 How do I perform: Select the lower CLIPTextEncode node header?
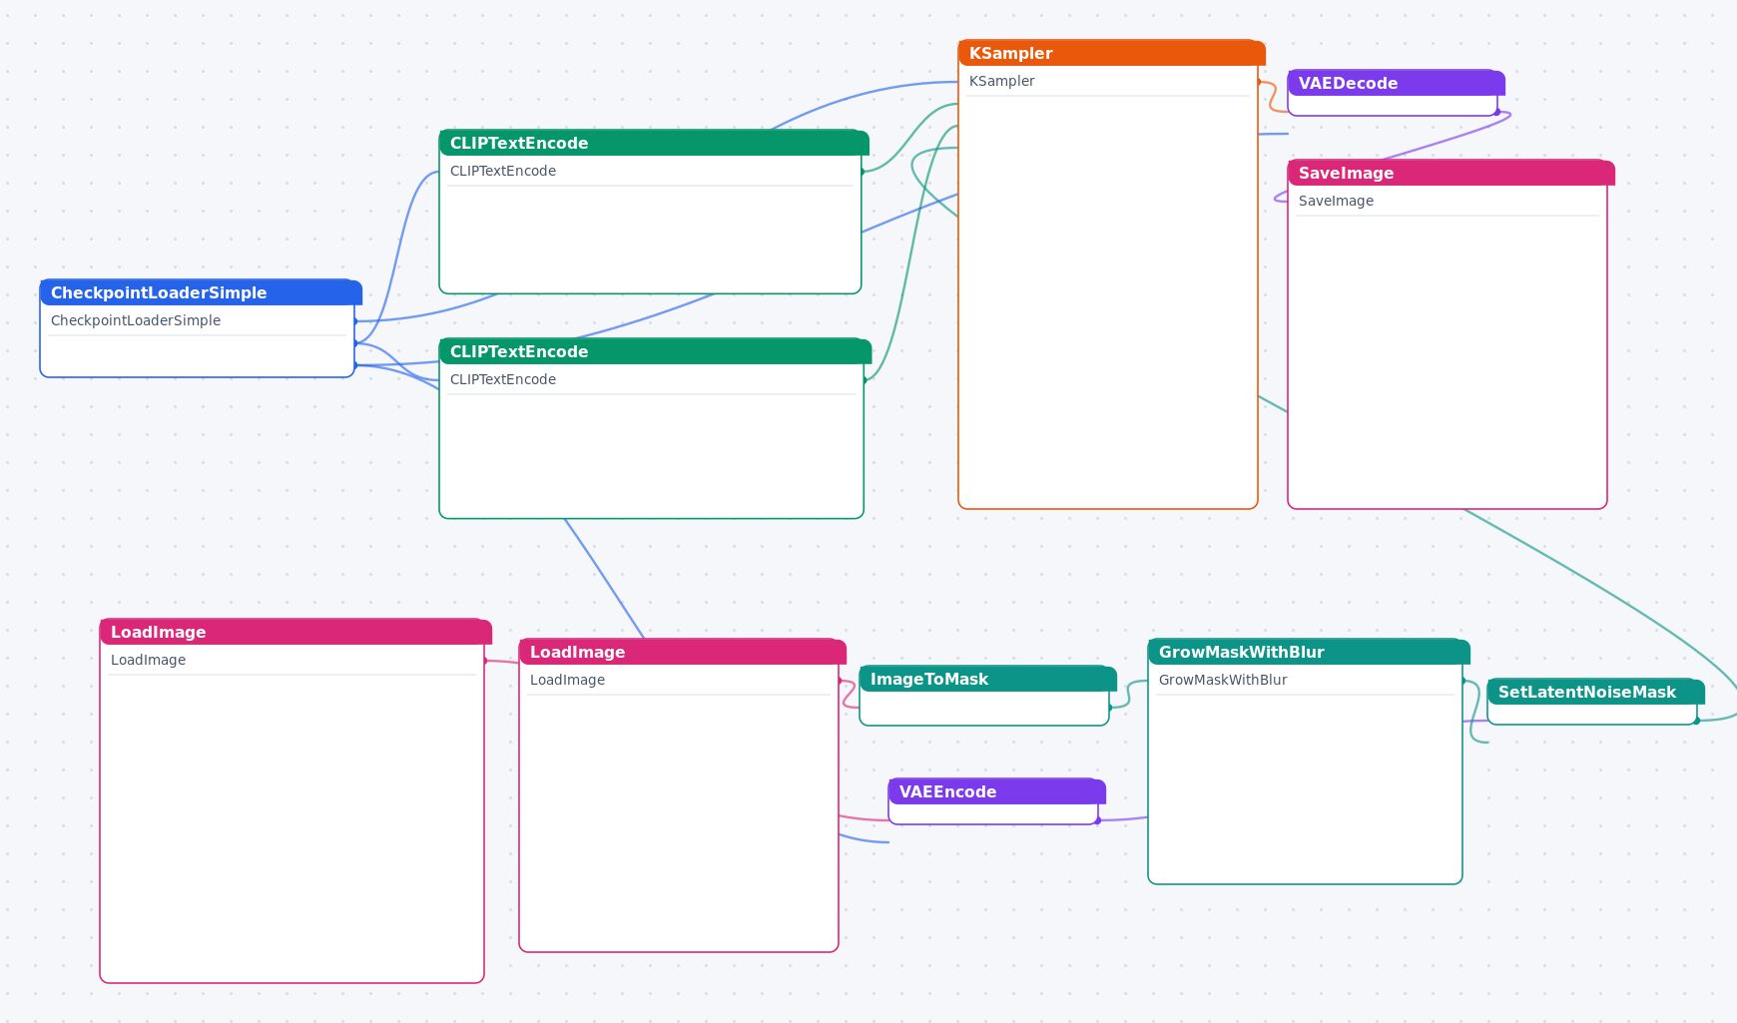(655, 351)
